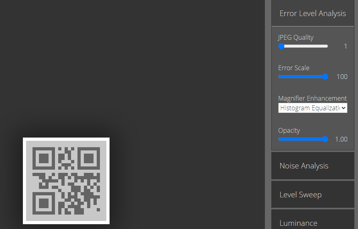Click the Magnifier Enhancement label
Viewport: 358px width, 229px height.
click(x=312, y=98)
